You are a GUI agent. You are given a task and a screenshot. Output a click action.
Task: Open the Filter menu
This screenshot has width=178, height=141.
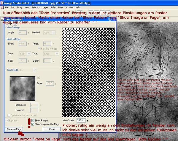click(61, 7)
